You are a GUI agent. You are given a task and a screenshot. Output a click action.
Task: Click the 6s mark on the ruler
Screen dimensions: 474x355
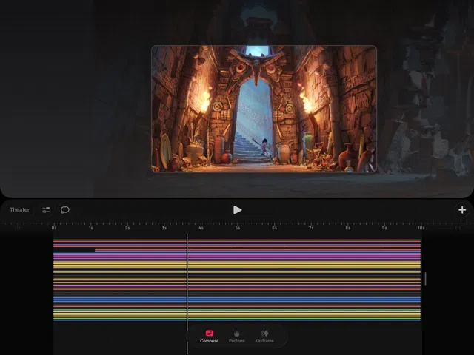[x=275, y=228]
